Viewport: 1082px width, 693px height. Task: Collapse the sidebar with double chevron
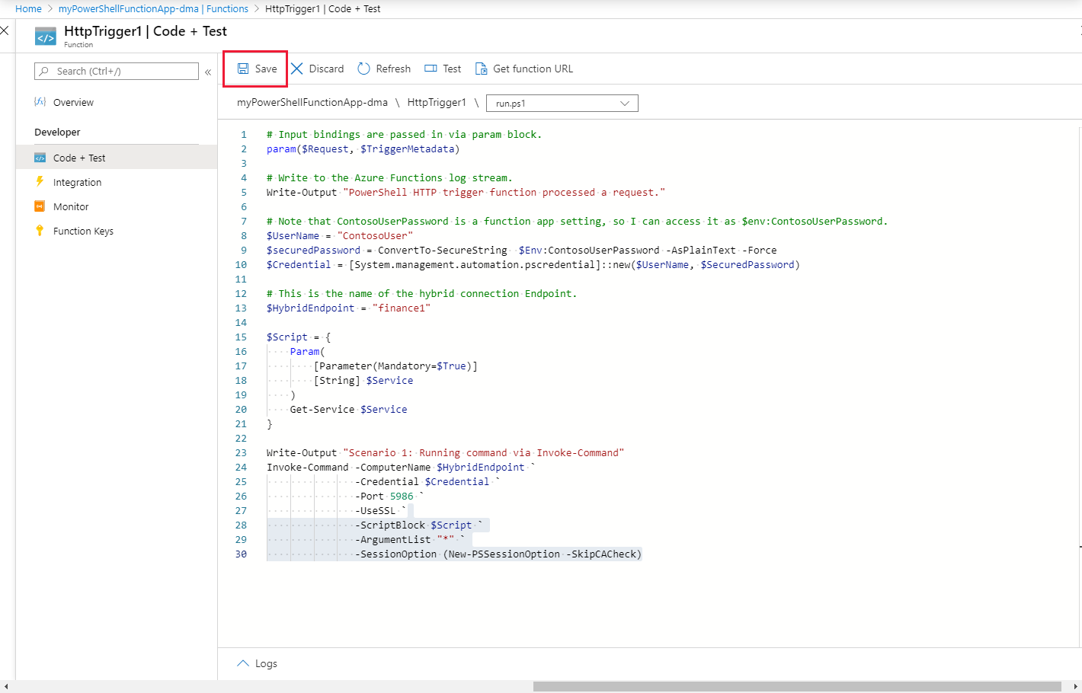208,72
